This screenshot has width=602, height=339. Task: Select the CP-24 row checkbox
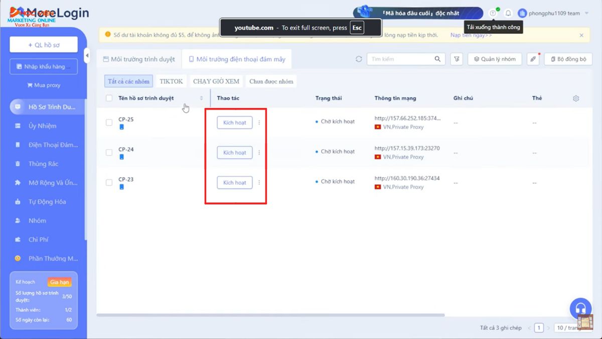109,153
